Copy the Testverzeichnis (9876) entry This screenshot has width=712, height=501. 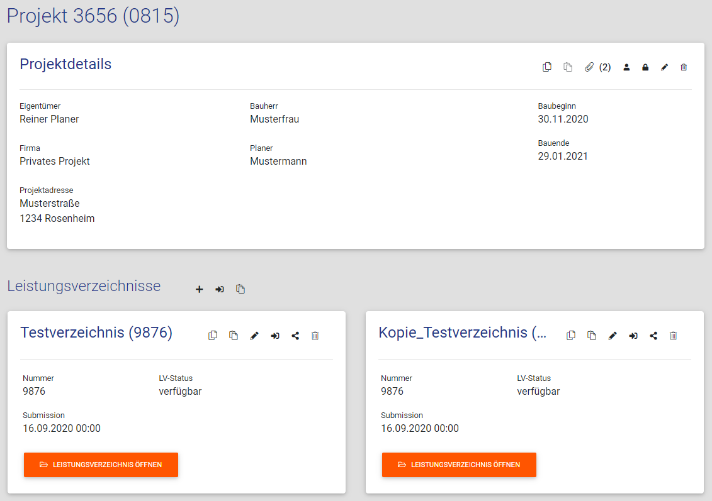click(213, 336)
